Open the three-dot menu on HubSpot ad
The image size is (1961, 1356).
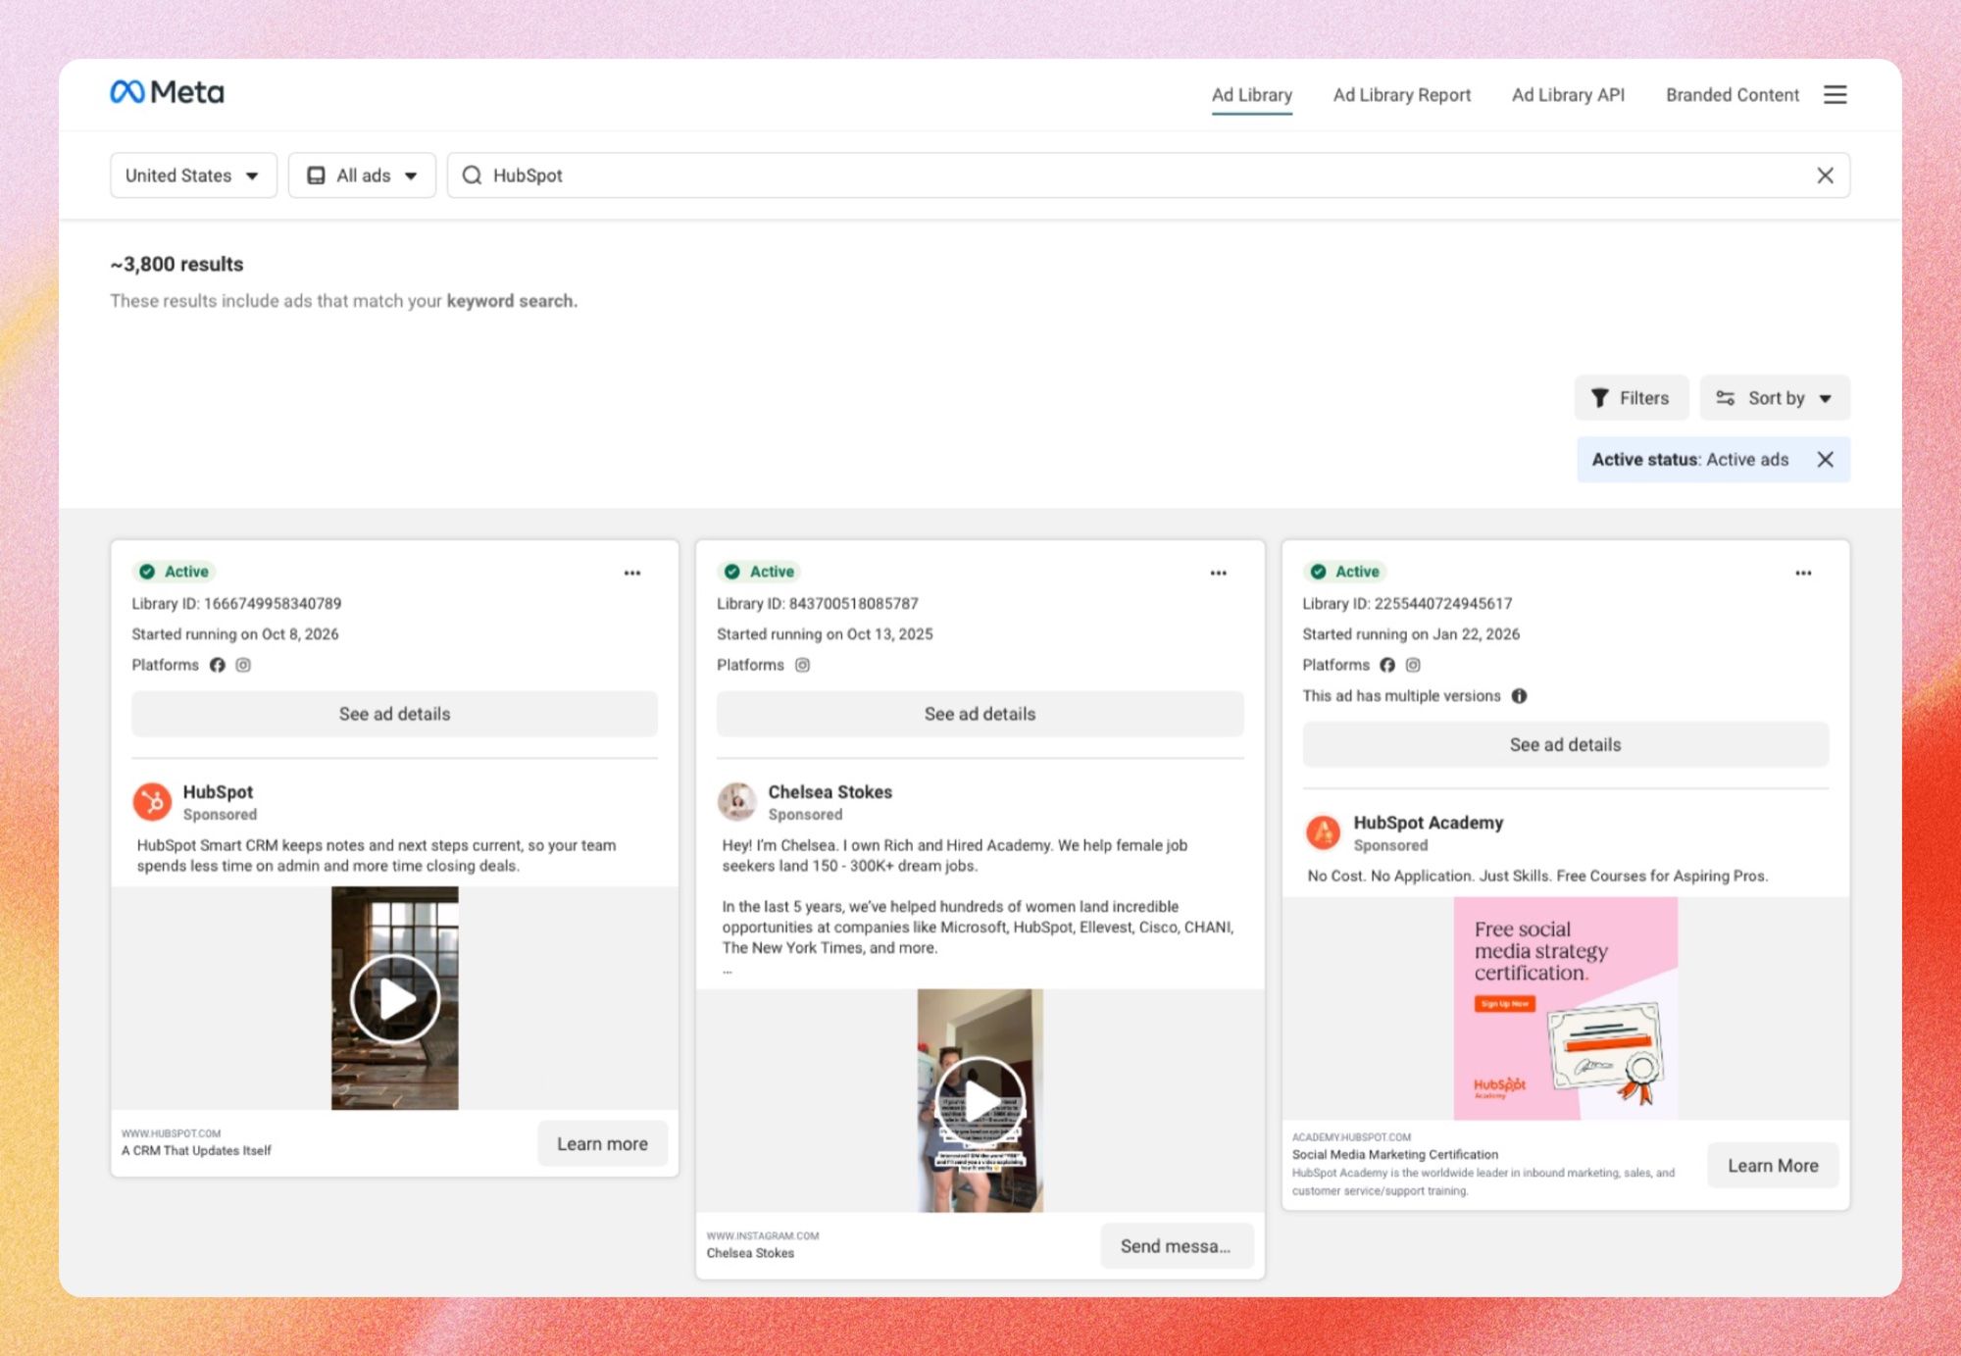(x=632, y=573)
